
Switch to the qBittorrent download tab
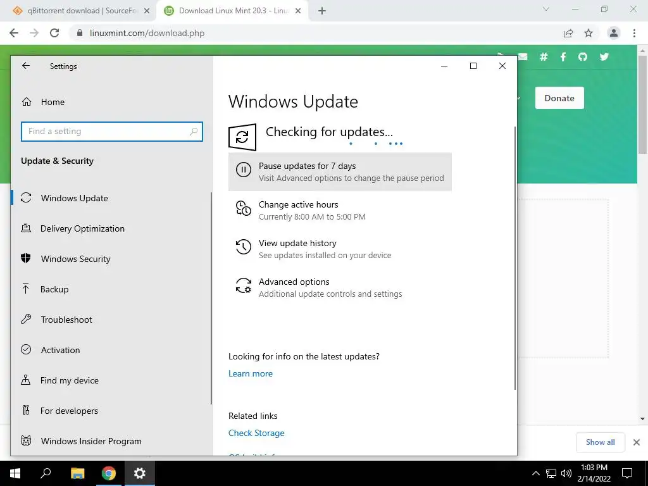tap(78, 11)
